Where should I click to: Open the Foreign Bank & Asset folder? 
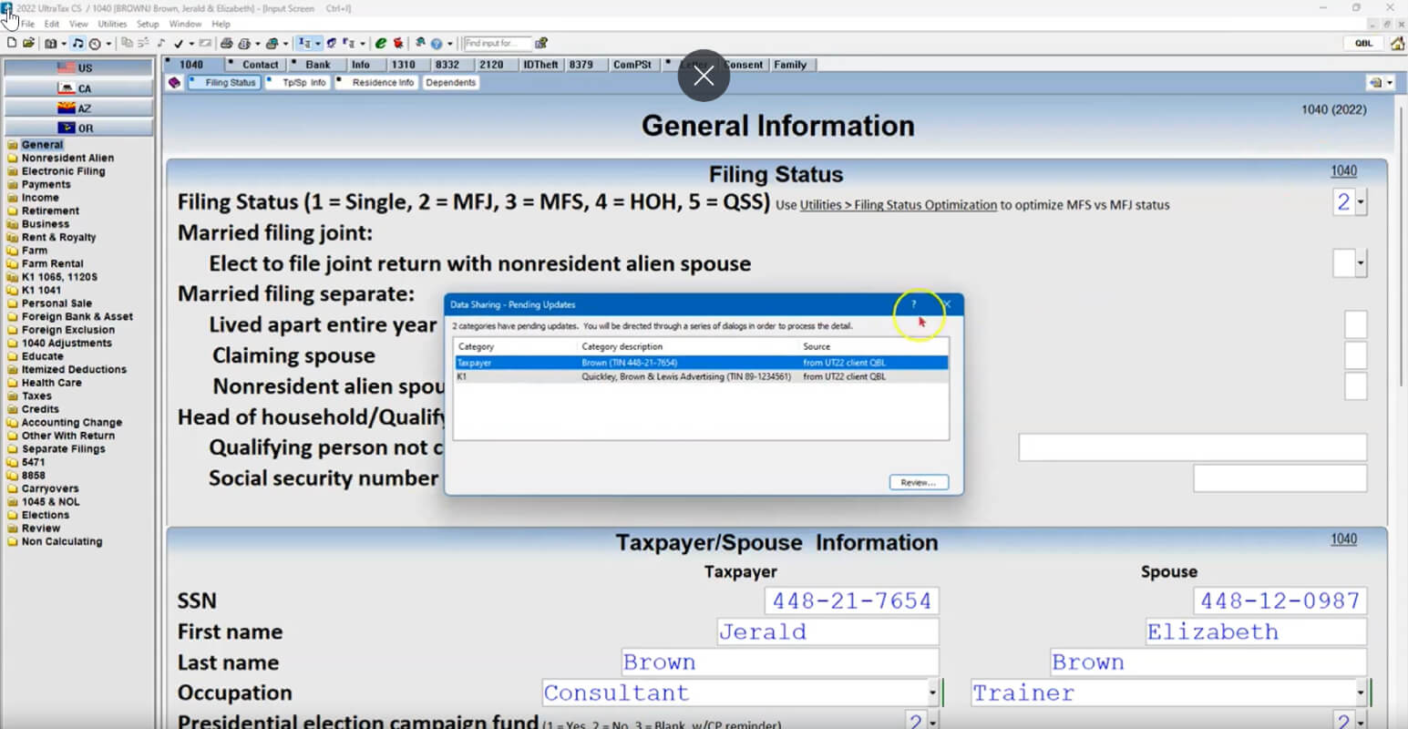pos(77,317)
